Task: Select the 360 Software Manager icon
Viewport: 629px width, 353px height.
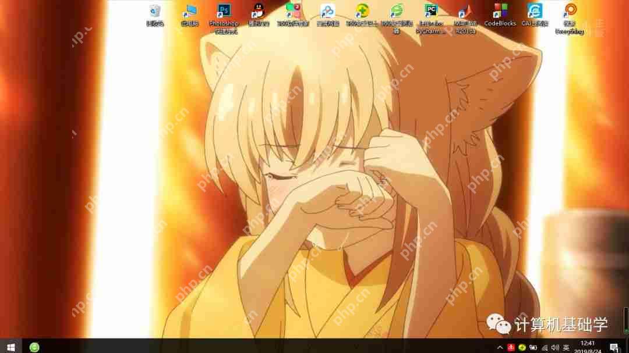Action: pos(293,12)
